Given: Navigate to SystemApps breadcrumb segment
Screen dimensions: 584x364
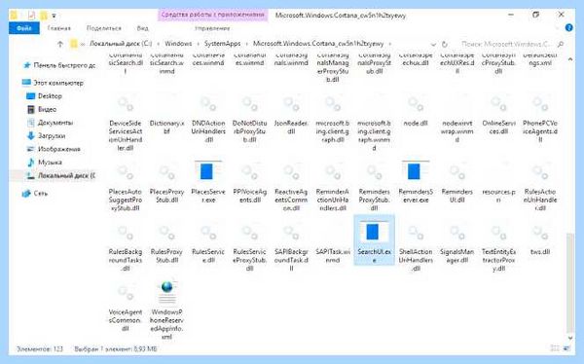Looking at the screenshot, I should click(x=222, y=44).
